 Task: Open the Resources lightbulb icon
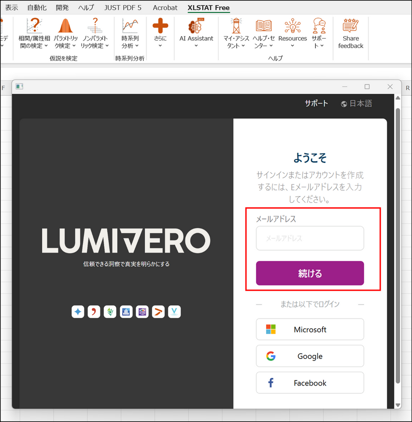tap(292, 26)
